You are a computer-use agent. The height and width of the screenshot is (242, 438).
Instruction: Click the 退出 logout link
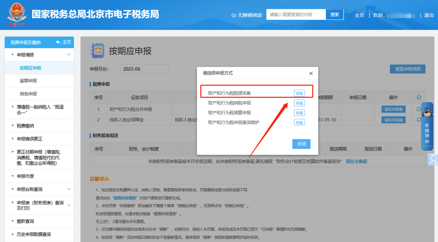(429, 15)
